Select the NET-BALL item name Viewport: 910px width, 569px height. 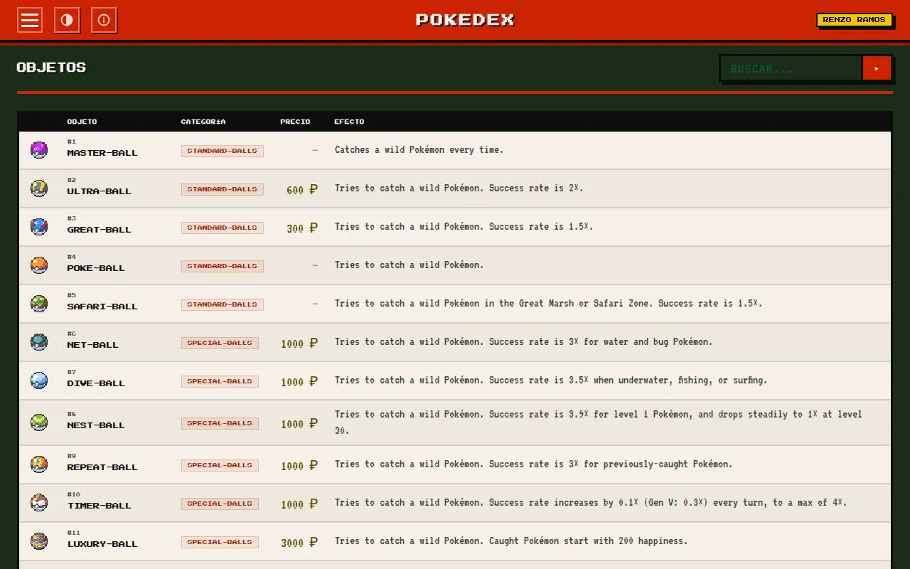92,345
